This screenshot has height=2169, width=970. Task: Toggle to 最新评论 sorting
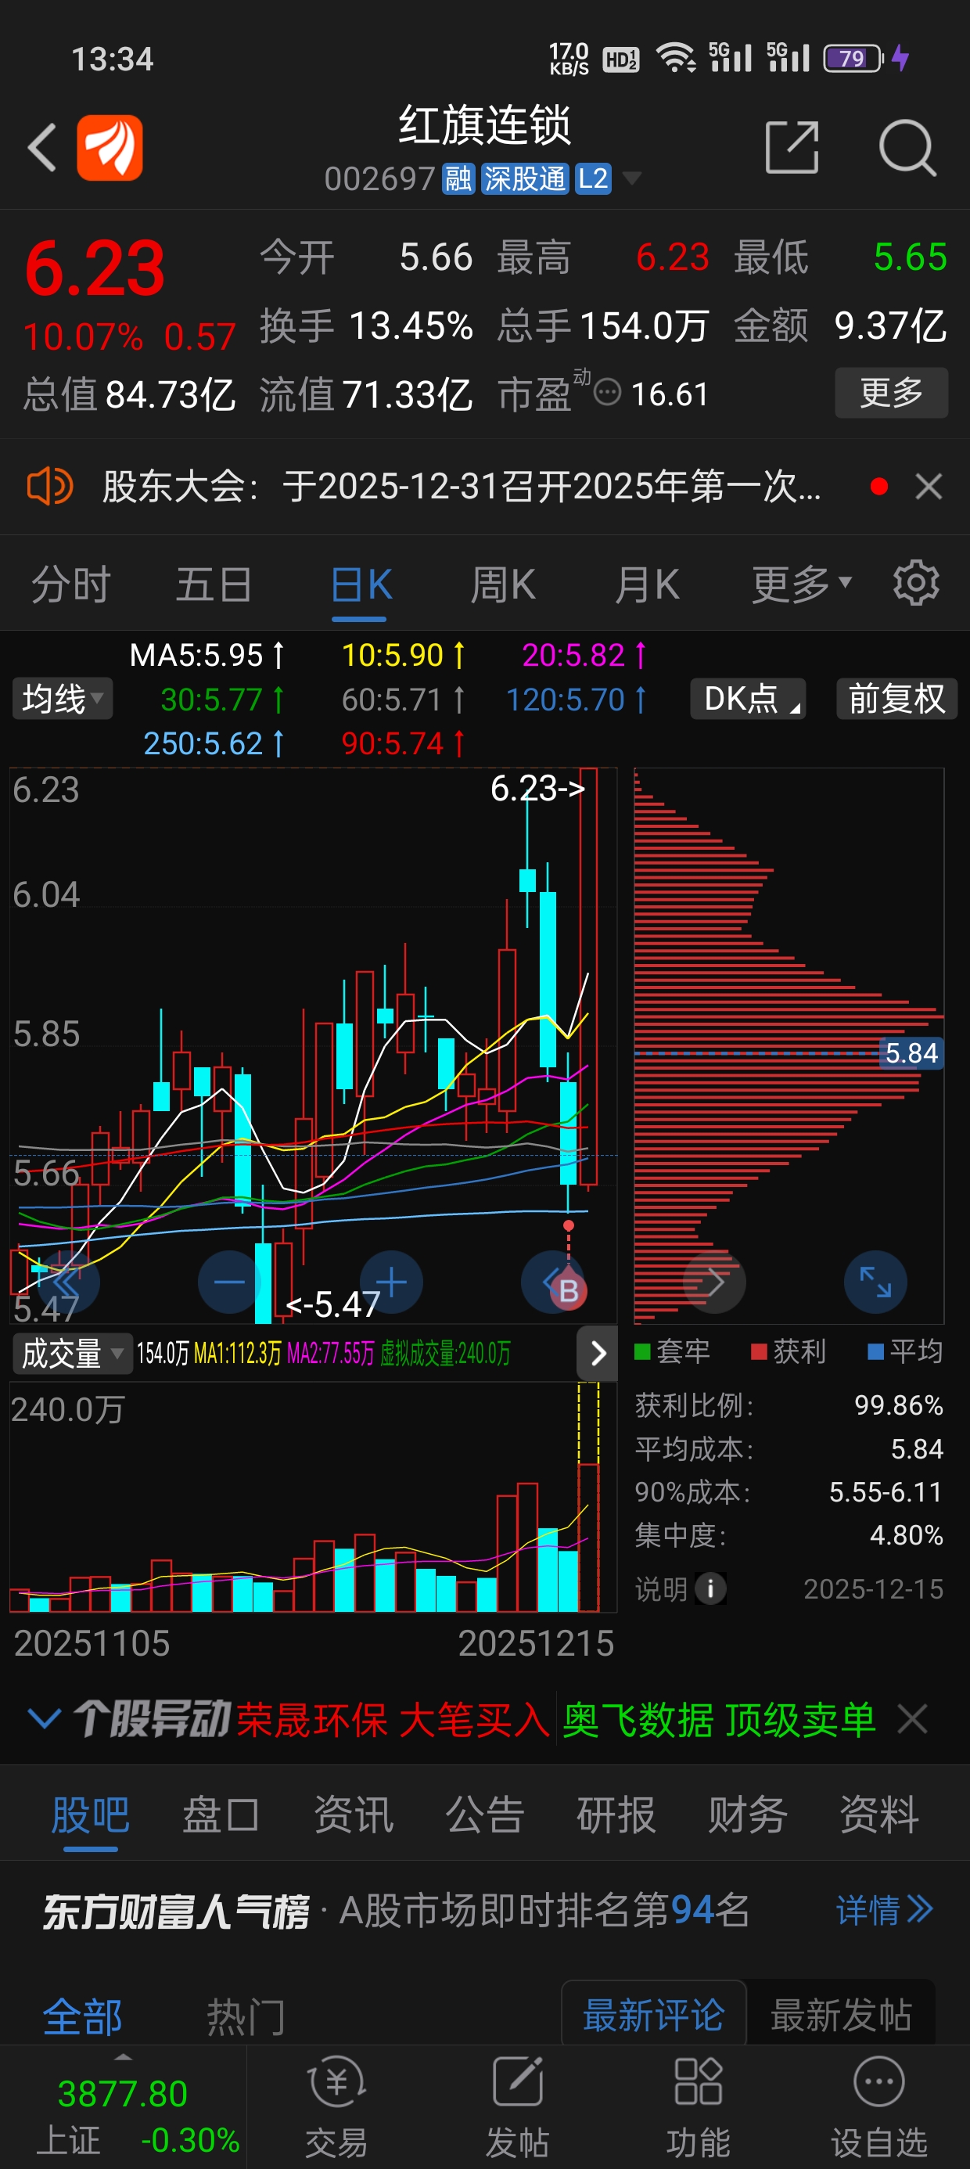click(x=653, y=2014)
